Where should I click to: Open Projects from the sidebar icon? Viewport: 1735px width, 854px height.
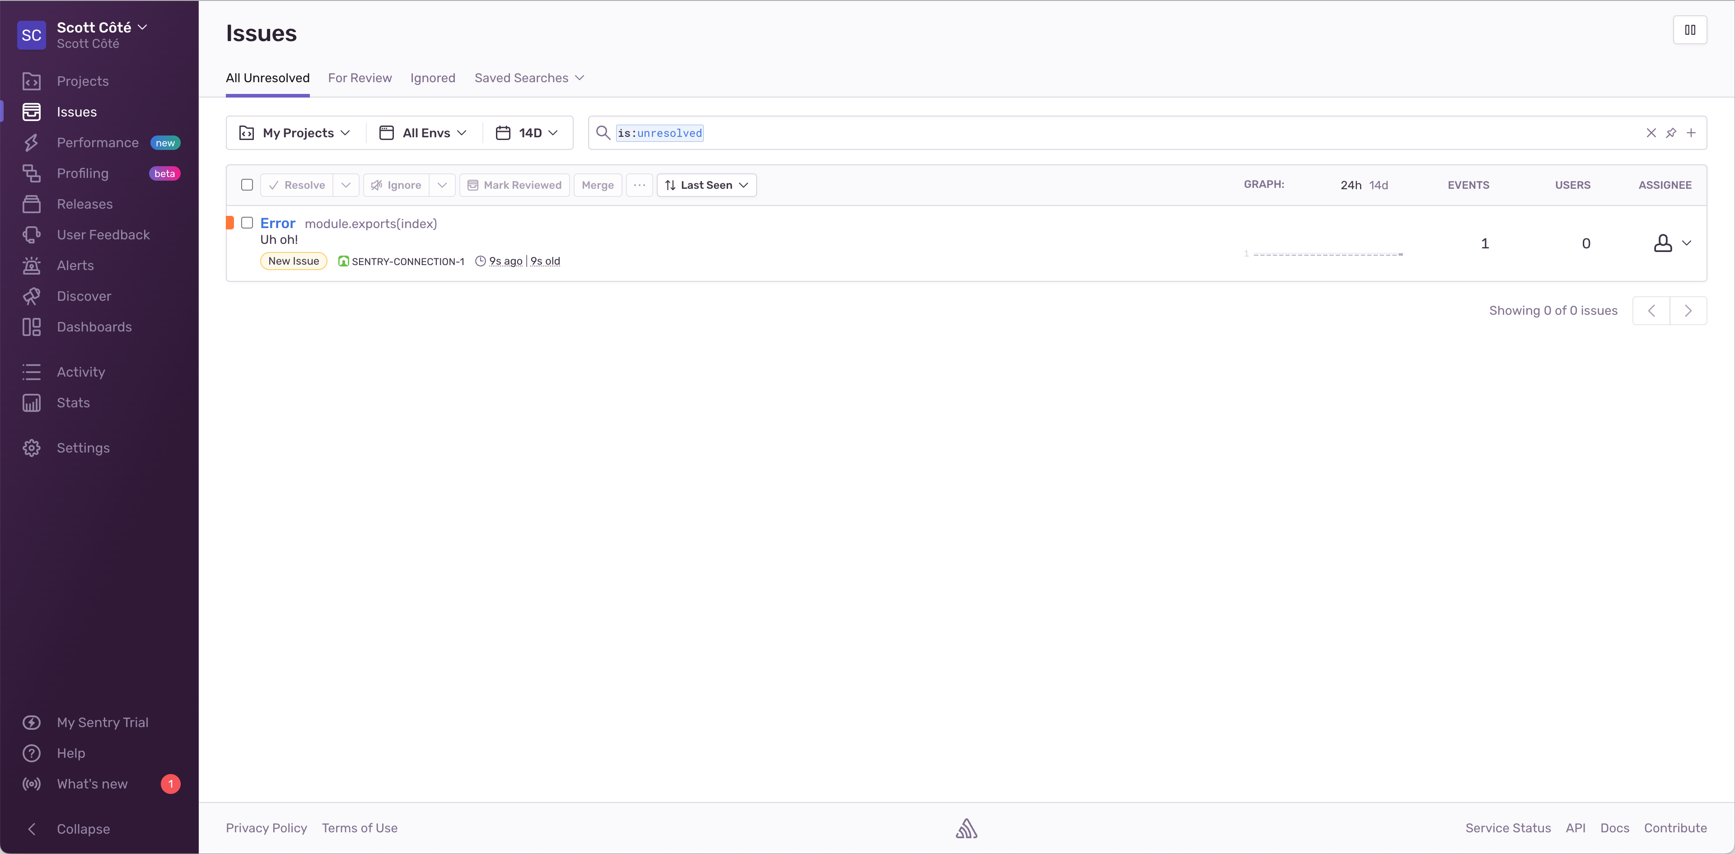(32, 81)
